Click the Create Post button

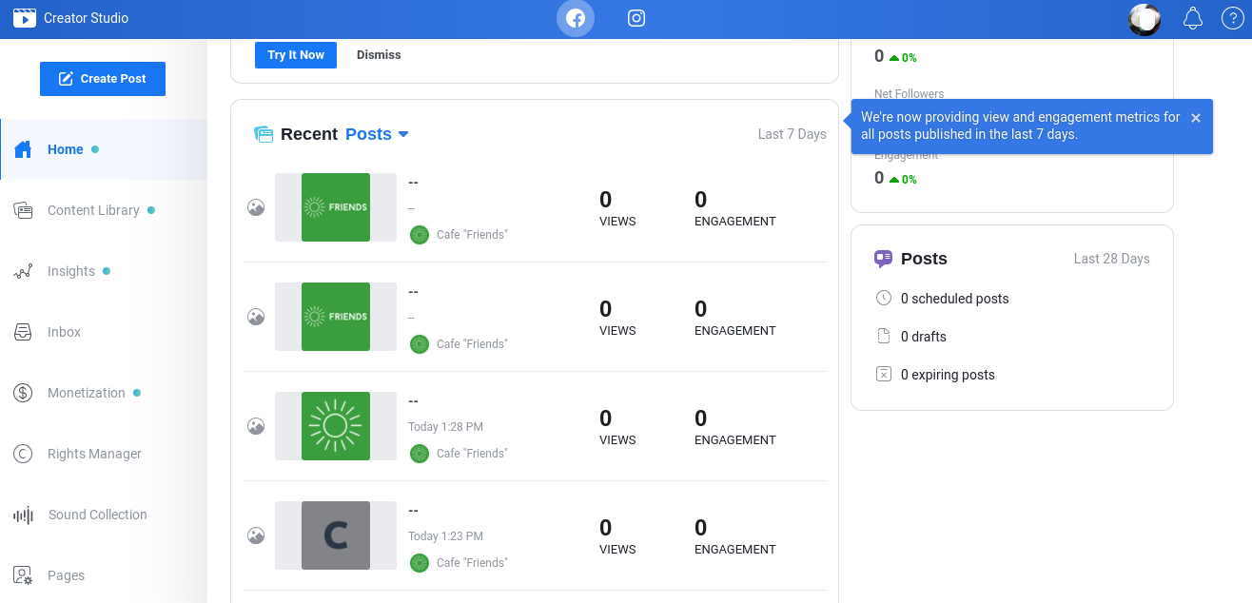tap(103, 79)
